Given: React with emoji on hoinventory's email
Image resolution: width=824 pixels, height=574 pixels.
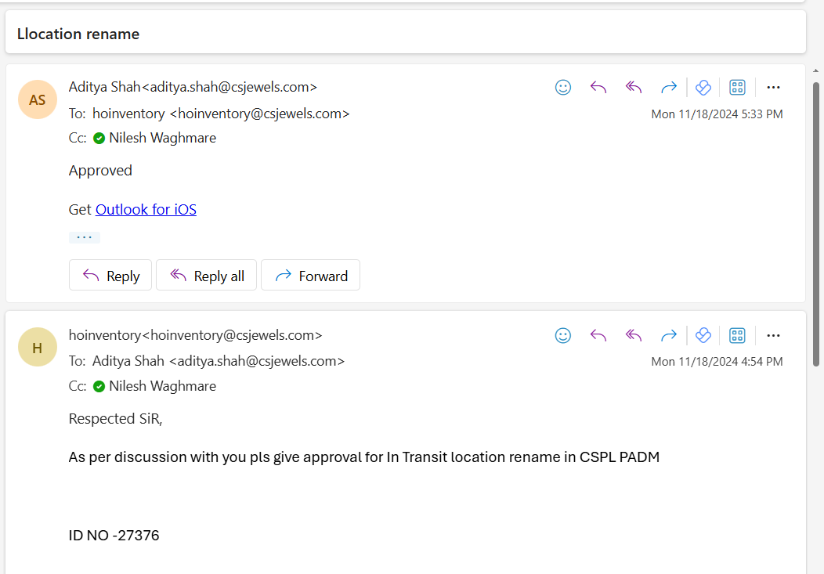Looking at the screenshot, I should tap(563, 336).
